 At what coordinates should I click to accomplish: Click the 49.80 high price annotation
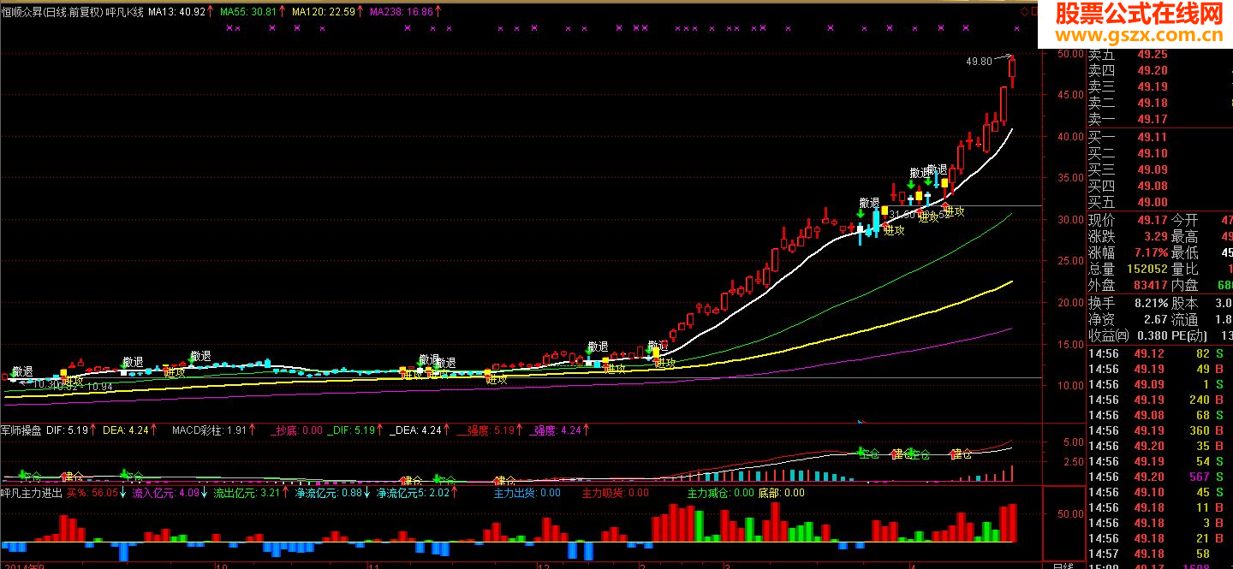[x=979, y=62]
